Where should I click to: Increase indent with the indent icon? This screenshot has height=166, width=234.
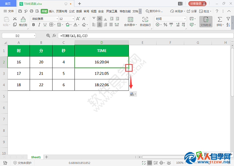[x=117, y=19]
